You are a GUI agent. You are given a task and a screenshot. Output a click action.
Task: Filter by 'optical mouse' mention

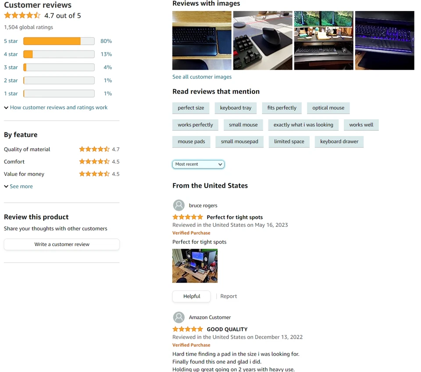point(328,108)
